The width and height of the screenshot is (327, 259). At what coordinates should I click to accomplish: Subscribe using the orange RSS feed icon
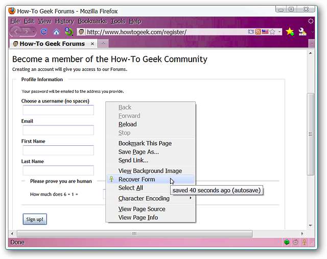point(258,32)
